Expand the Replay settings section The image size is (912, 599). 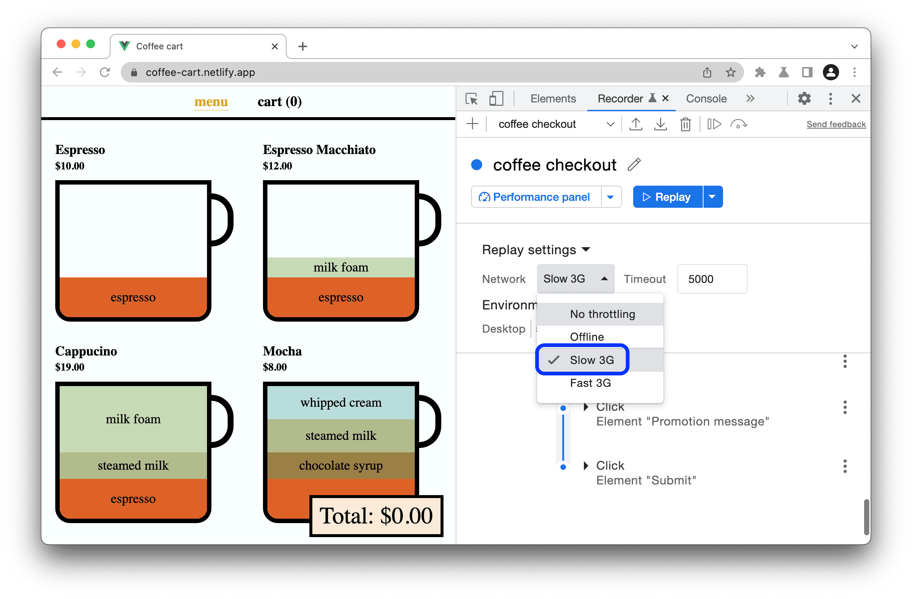click(534, 249)
